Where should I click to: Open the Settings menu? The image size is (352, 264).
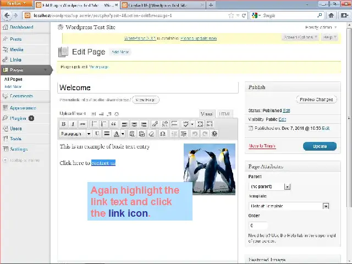tap(19, 149)
